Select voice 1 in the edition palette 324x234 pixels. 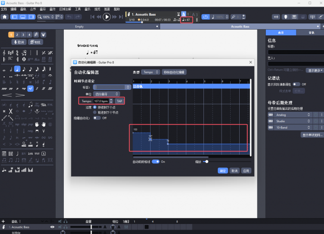(11, 35)
